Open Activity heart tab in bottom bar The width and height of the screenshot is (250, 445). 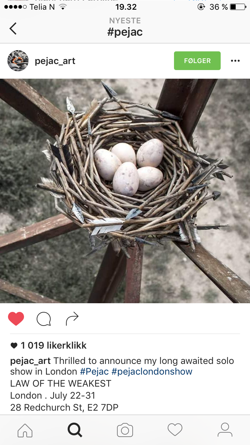[x=175, y=430]
